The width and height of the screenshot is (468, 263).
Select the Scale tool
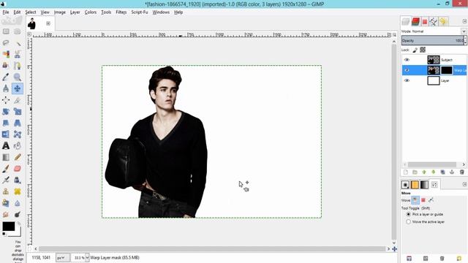(x=18, y=112)
